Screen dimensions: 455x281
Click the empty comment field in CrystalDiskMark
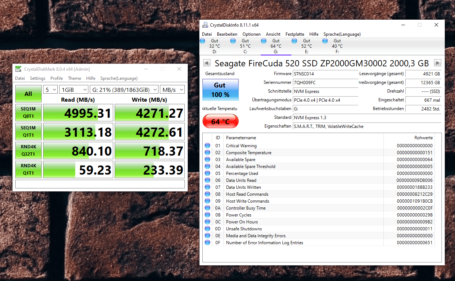(x=100, y=184)
